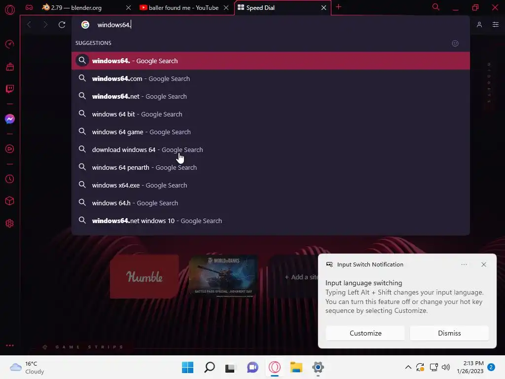Close the Speed Dial tab
Viewport: 505px width, 379px height.
point(324,7)
